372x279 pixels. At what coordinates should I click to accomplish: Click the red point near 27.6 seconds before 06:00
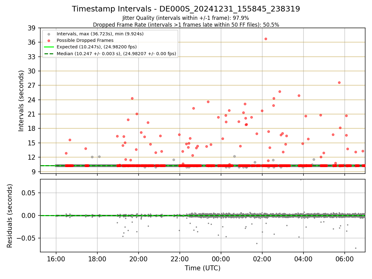tap(339, 82)
